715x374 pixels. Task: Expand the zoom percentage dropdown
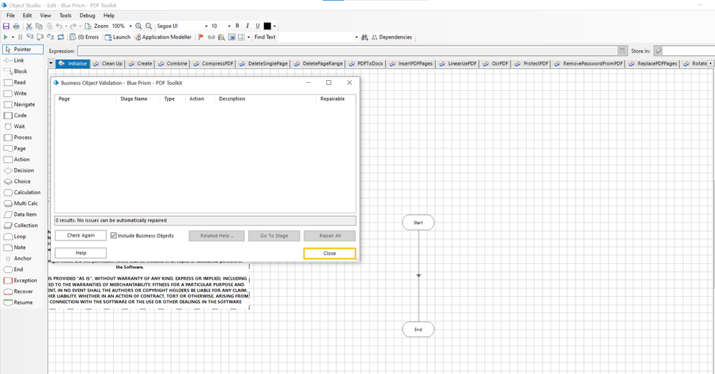130,26
